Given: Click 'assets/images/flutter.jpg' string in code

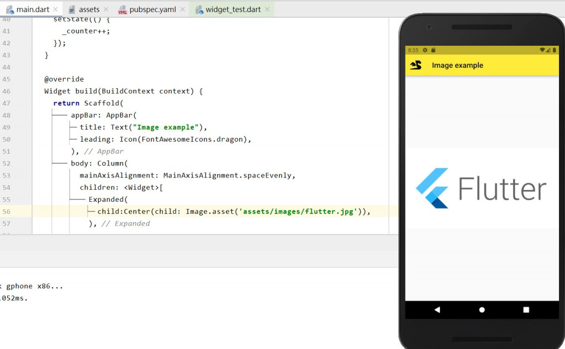Looking at the screenshot, I should (x=297, y=211).
